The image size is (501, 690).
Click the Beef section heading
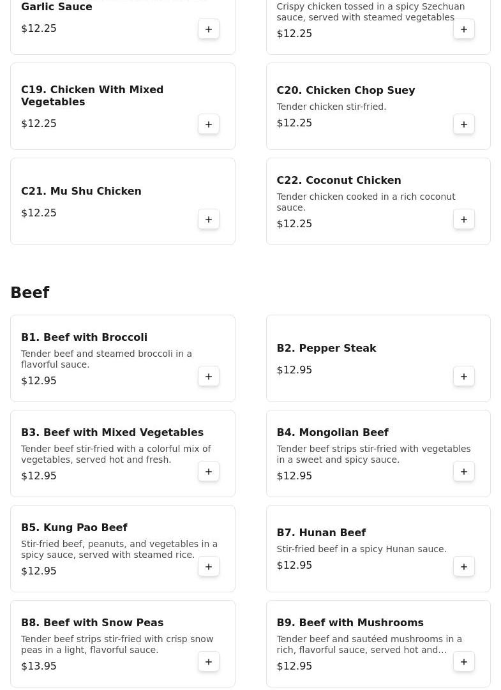30,292
